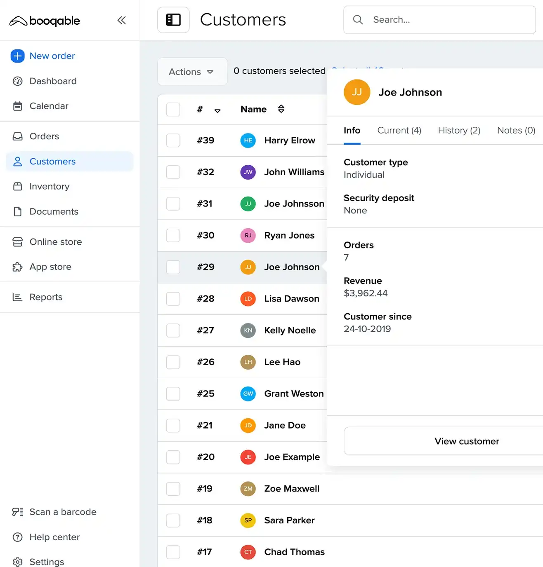
Task: Click Scan a barcode
Action: 63,512
